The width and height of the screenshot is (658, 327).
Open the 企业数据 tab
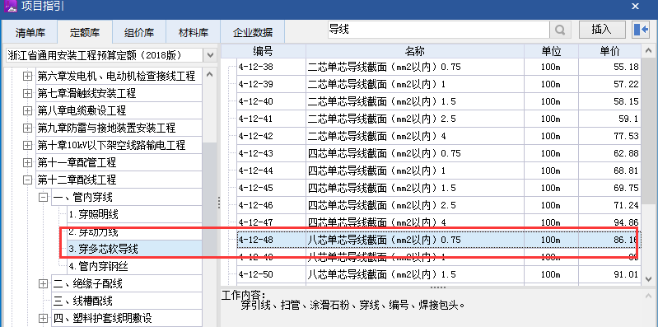pos(253,32)
